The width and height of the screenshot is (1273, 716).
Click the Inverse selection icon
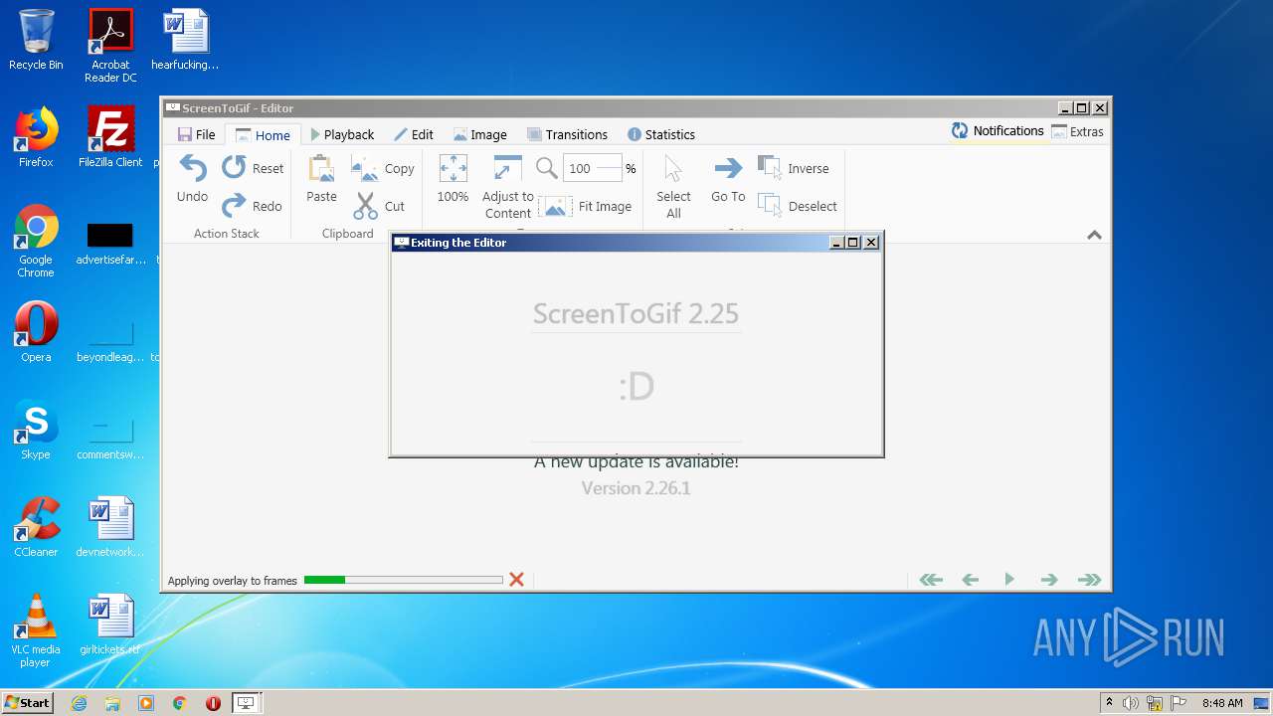769,167
